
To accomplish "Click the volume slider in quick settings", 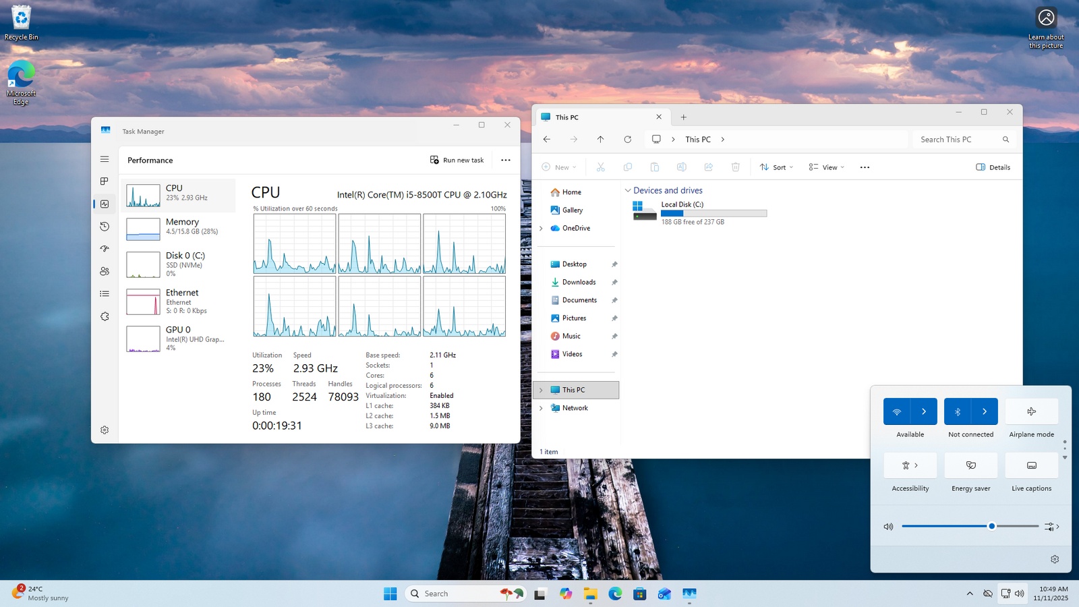I will tap(970, 526).
